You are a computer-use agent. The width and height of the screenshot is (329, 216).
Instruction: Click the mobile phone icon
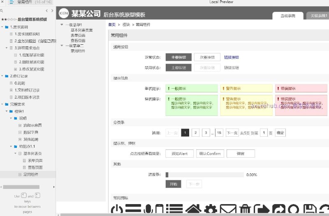159,209
